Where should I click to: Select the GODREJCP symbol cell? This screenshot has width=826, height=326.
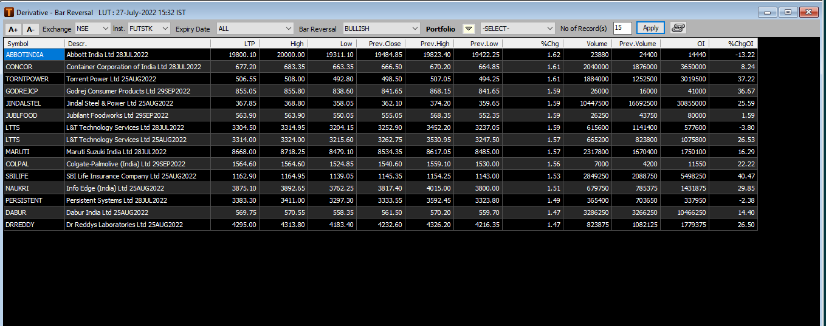point(34,91)
